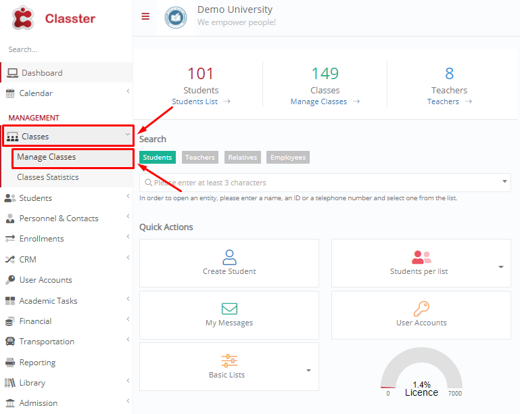
Task: Expand the Calendar menu chevron
Action: pos(128,91)
